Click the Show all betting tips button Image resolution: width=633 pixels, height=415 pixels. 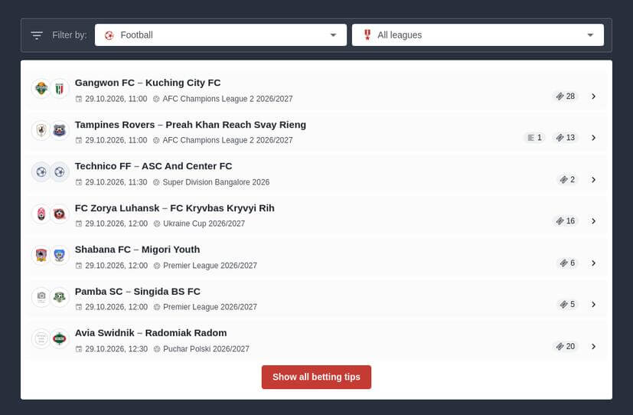pyautogui.click(x=316, y=377)
